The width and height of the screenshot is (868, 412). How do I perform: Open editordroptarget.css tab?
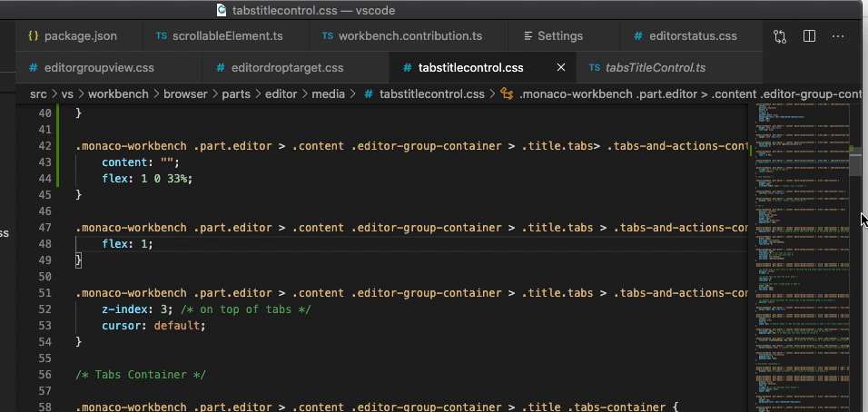tap(296, 67)
